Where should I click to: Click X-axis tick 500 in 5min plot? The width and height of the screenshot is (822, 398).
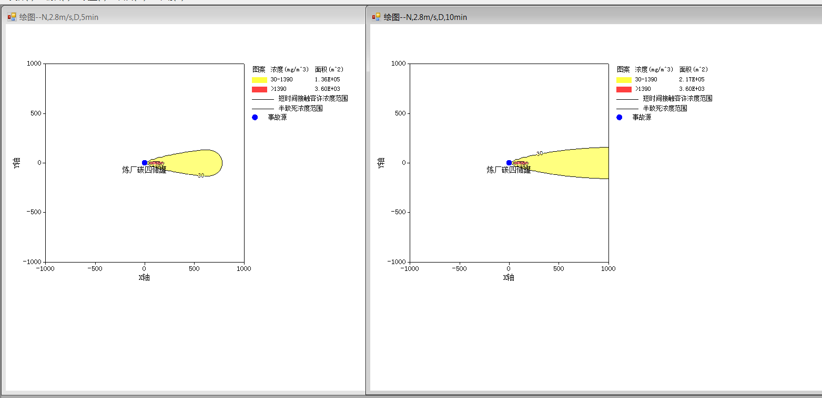pos(195,268)
